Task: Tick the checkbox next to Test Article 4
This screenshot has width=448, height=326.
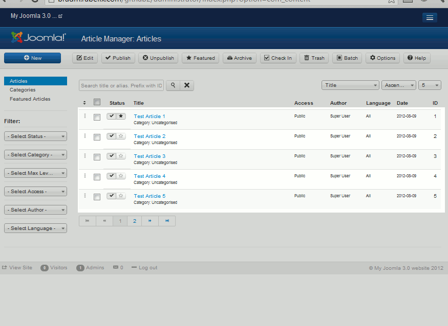Action: 97,177
